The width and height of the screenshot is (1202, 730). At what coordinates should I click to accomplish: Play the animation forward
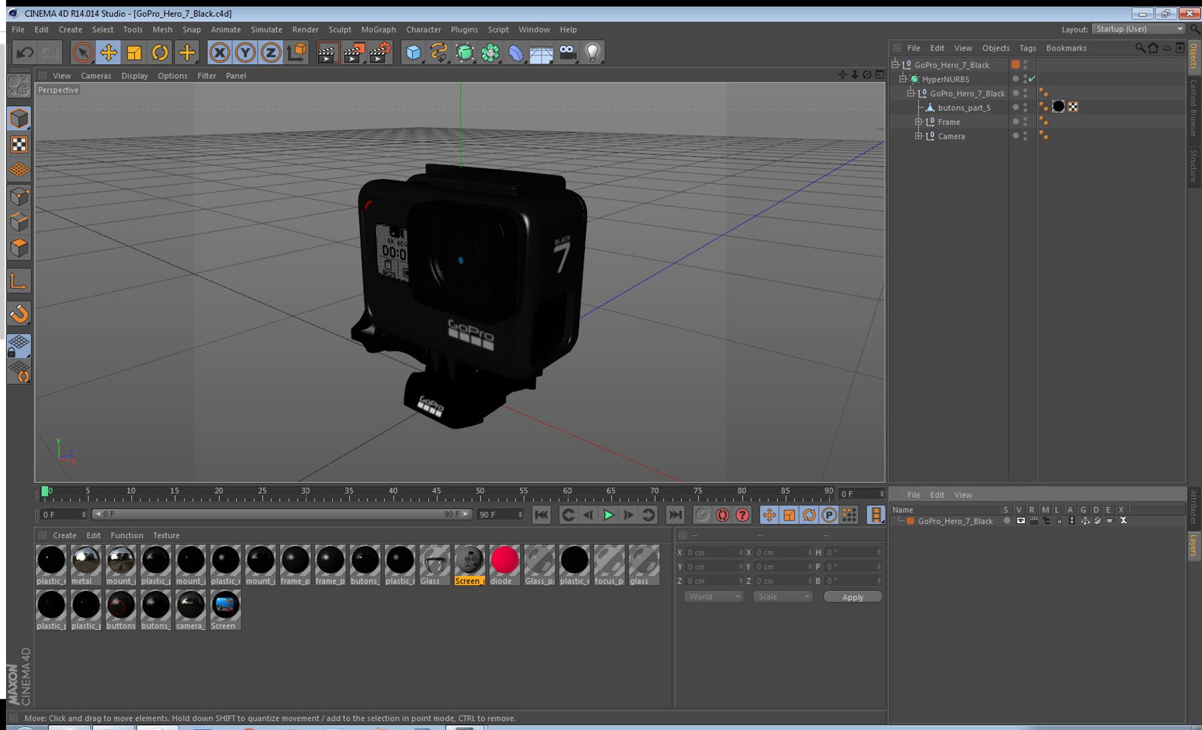click(x=608, y=515)
